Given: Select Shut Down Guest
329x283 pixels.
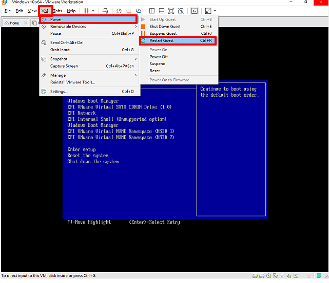Looking at the screenshot, I should click(178, 27).
